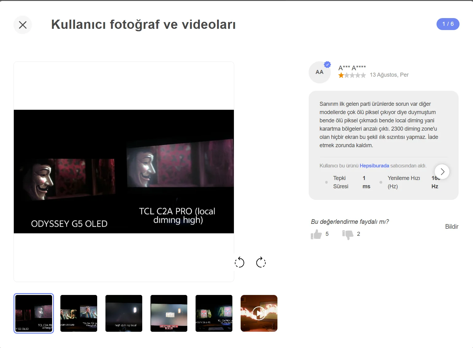Click the AA reviewer avatar
Screen dimensions: 473x348
(319, 72)
